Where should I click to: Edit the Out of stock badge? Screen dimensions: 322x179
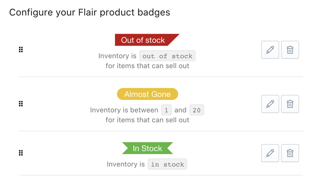[x=270, y=50]
